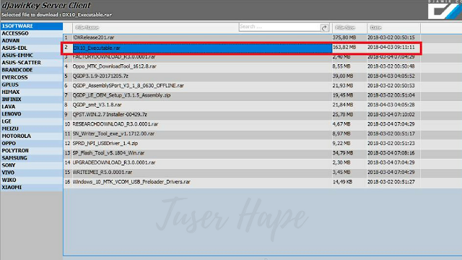Select the 1SOFTWARE category
This screenshot has width=462, height=260.
tap(32, 26)
